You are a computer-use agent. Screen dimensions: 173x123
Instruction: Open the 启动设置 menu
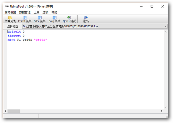pyautogui.click(x=10, y=12)
